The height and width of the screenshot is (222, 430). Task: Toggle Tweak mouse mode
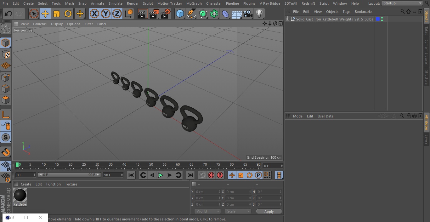click(x=6, y=126)
